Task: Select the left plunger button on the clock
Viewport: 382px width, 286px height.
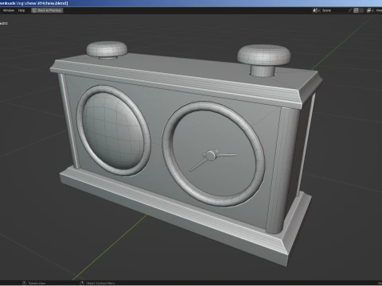Action: (x=107, y=49)
